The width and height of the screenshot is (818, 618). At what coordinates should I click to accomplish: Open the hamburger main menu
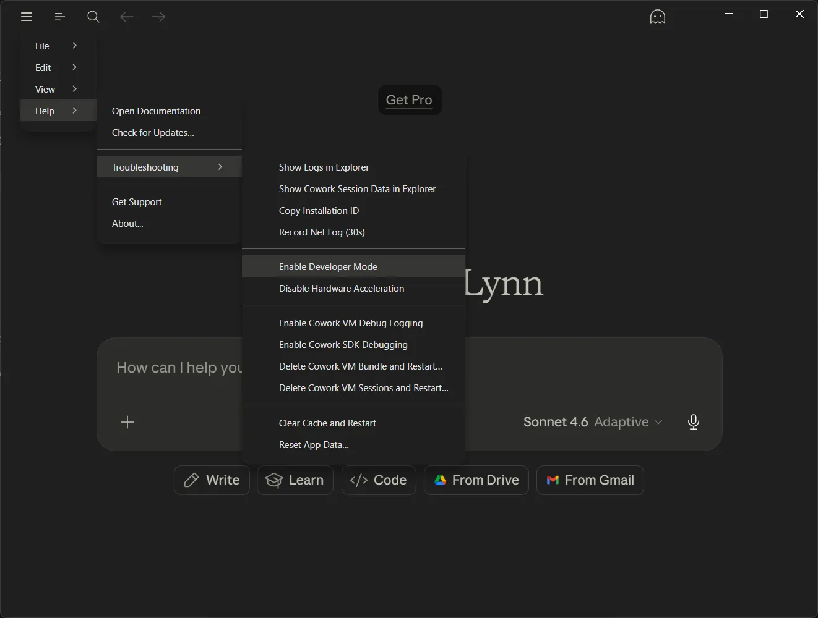(27, 17)
